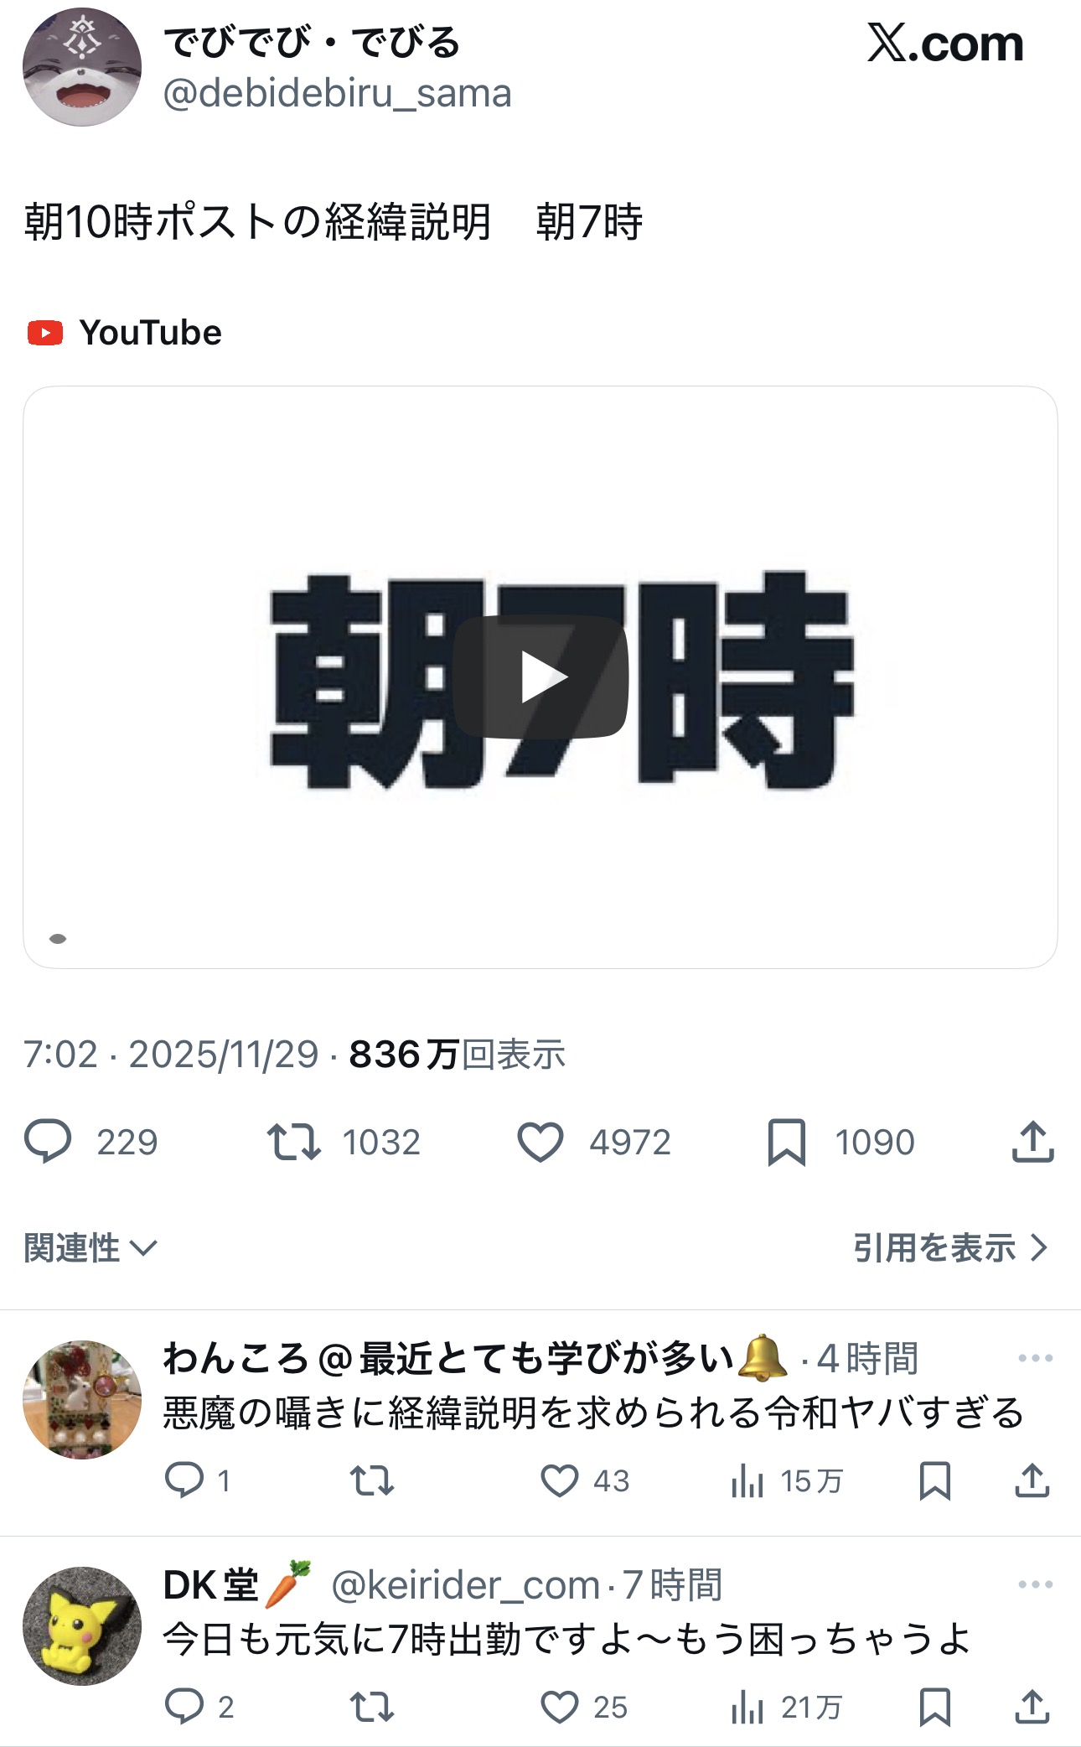The image size is (1081, 1747).
Task: Open more options on DK堂's reply
Action: click(1036, 1584)
